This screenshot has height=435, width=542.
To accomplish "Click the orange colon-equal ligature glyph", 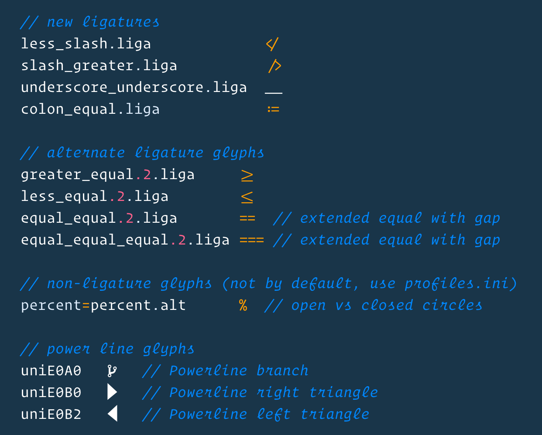I will pos(273,109).
